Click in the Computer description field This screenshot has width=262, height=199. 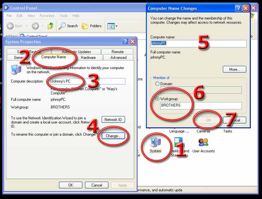pyautogui.click(x=88, y=81)
